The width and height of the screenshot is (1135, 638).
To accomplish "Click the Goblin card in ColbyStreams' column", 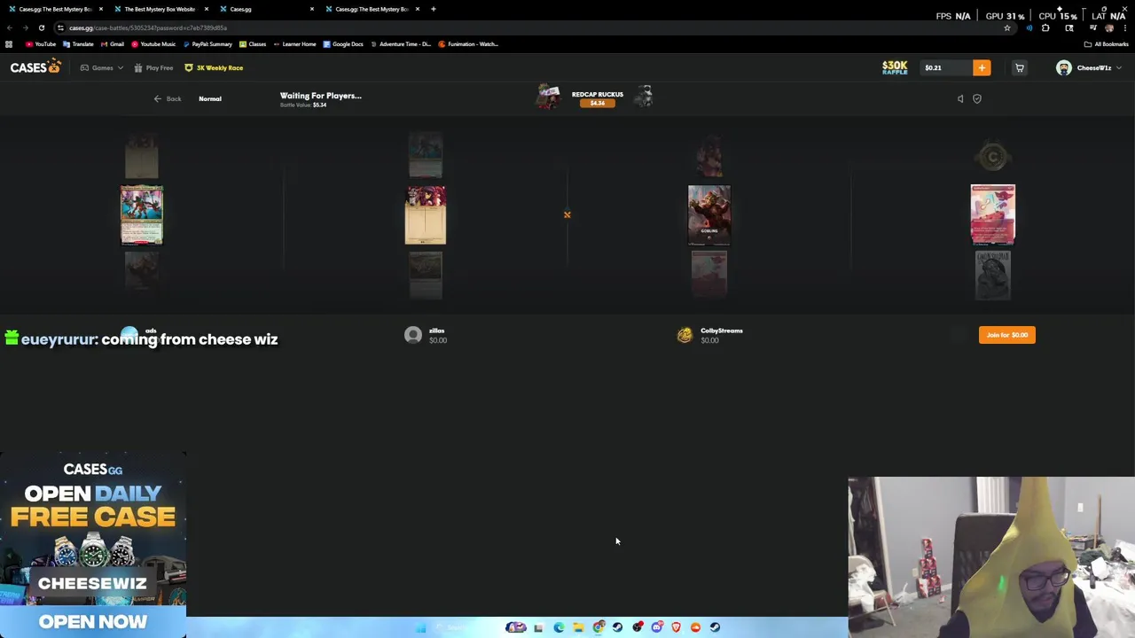I will tap(709, 214).
